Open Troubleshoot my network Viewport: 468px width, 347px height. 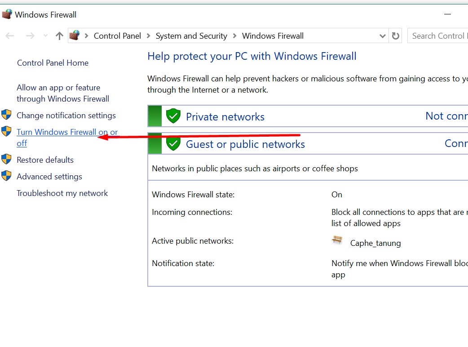point(62,193)
